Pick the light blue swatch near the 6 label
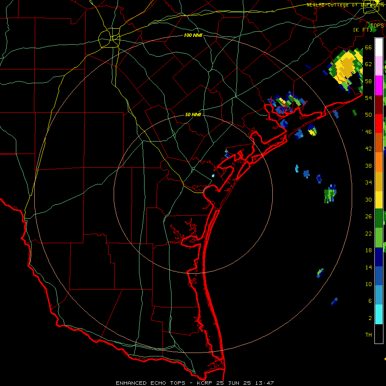The image size is (386, 386). pos(379,295)
